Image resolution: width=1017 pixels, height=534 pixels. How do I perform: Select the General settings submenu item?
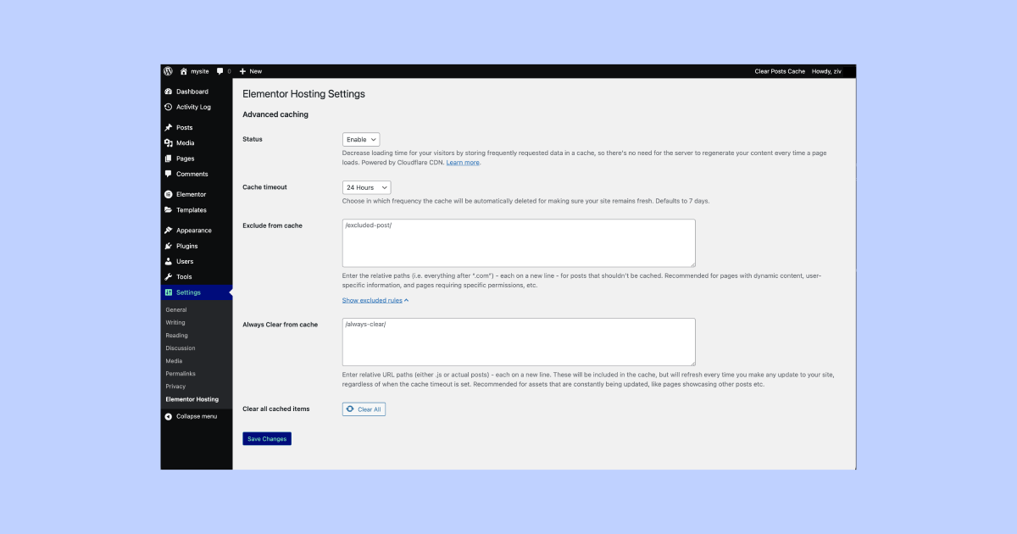coord(176,309)
